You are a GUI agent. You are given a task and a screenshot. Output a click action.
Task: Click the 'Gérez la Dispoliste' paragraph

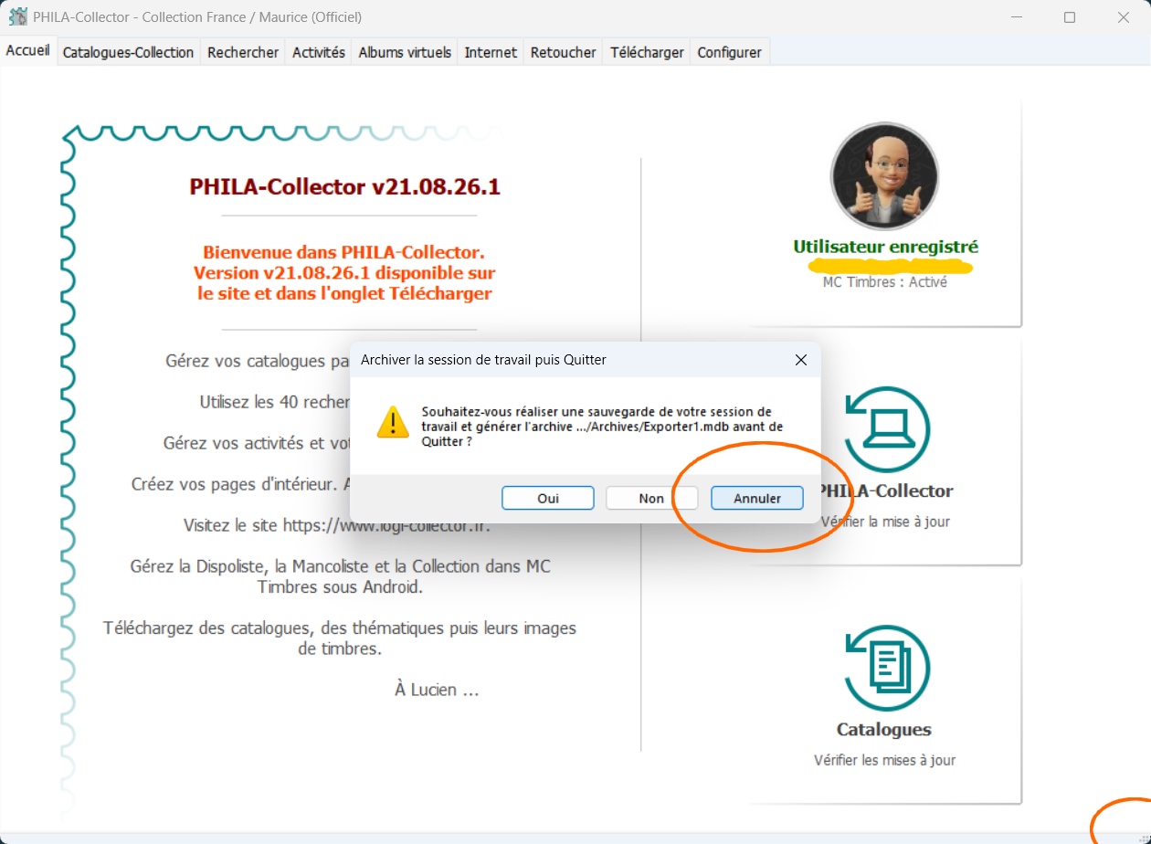coord(341,576)
